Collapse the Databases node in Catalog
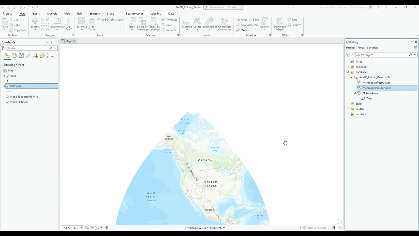419x236 pixels. click(x=348, y=72)
